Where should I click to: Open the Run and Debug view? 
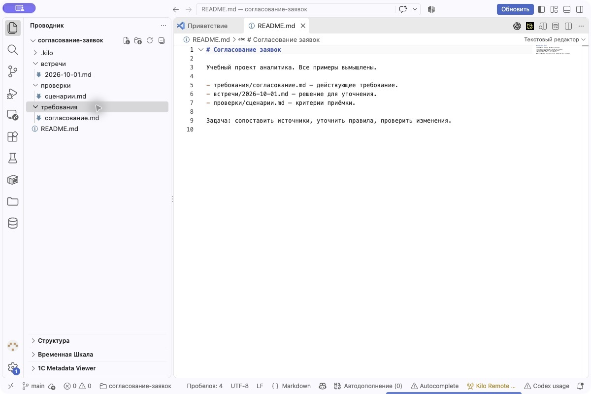click(x=13, y=93)
